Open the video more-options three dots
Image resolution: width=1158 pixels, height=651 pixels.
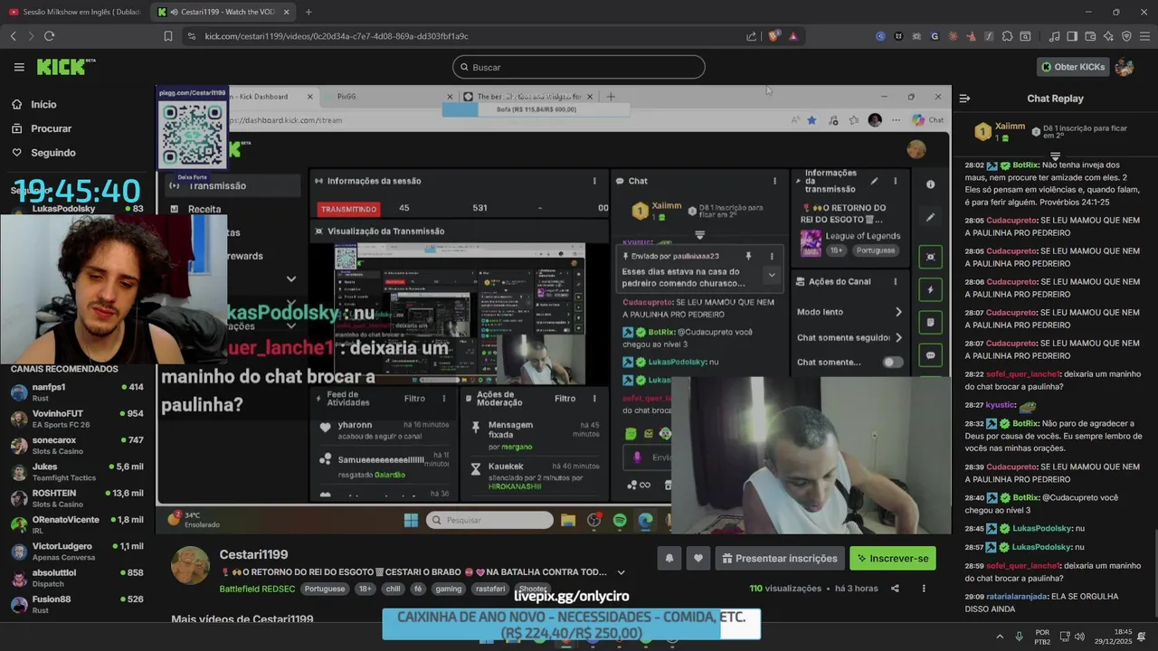point(924,589)
